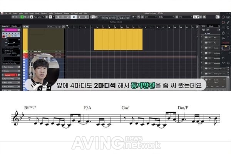Image resolution: width=231 pixels, height=154 pixels.
Task: Toggle the green Read automation (R) button
Action: tap(22, 17)
